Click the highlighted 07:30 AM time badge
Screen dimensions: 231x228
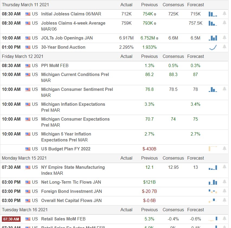(x=11, y=219)
